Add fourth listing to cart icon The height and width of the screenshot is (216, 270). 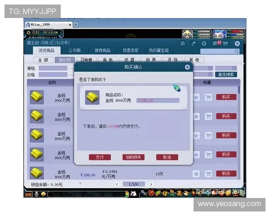[208, 155]
